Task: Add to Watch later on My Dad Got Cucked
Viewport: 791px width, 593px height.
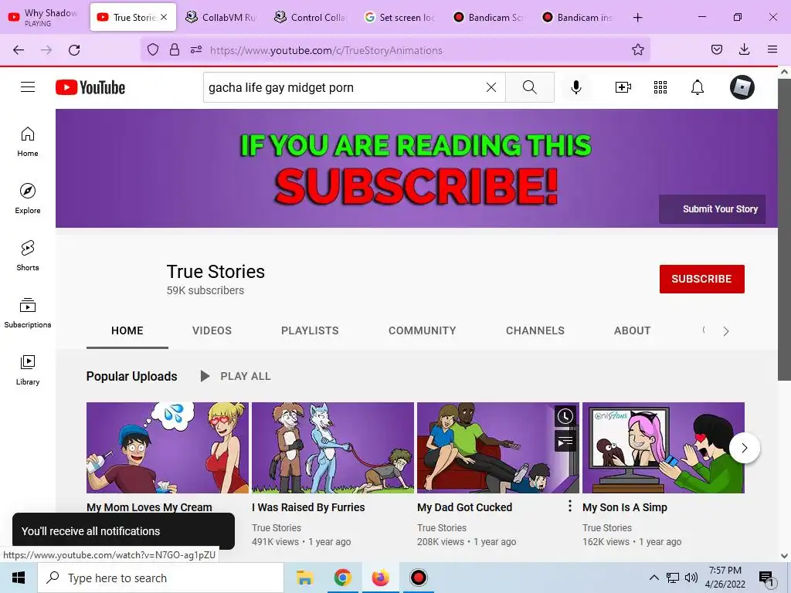Action: tap(565, 416)
